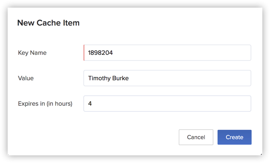Click the resize handle at dialog corner
The width and height of the screenshot is (270, 163).
coord(261,155)
